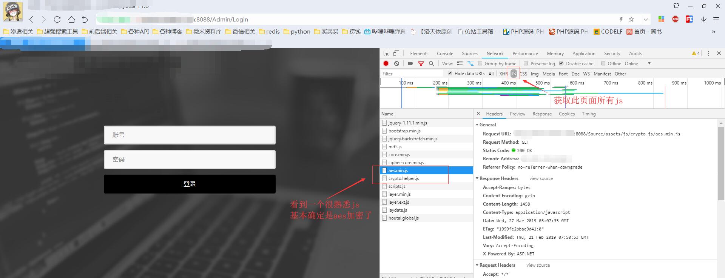Open the red ABS adblock extension
This screenshot has width=725, height=278.
[x=675, y=19]
